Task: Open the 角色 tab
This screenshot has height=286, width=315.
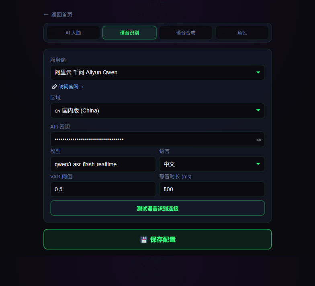Action: pos(242,33)
